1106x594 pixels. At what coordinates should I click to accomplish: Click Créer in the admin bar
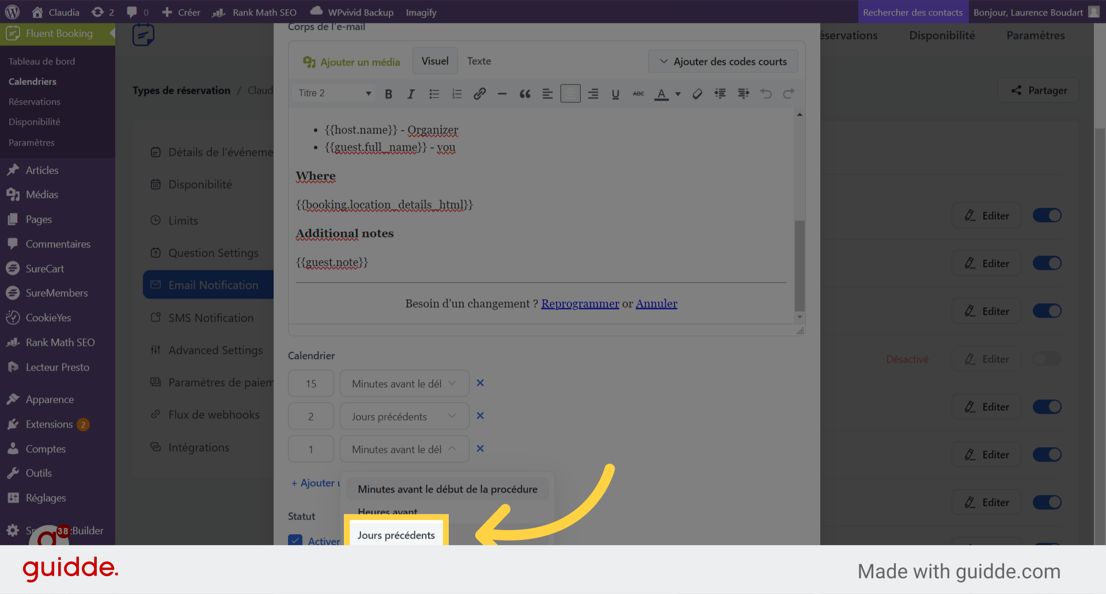181,12
